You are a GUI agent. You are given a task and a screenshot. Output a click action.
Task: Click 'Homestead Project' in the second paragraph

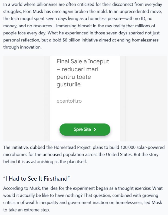(x=72, y=147)
